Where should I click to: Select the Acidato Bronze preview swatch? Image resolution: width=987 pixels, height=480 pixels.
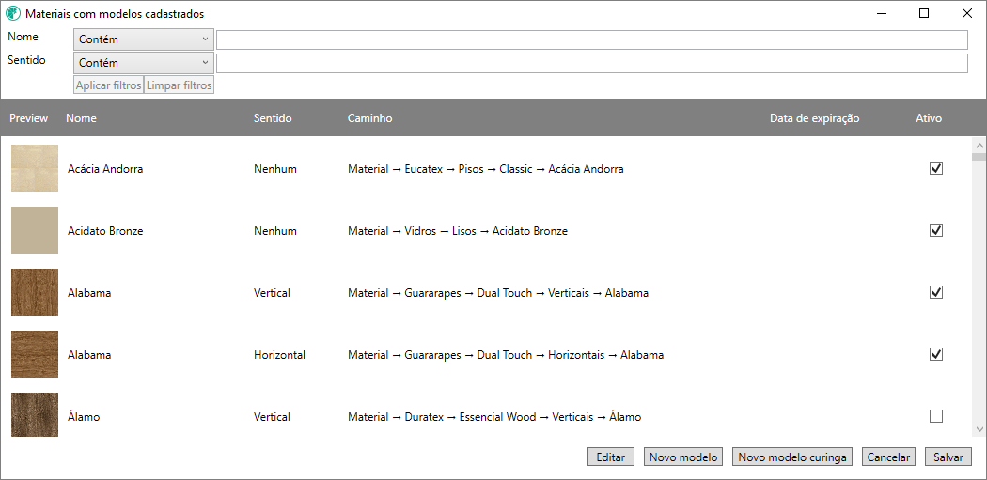35,230
